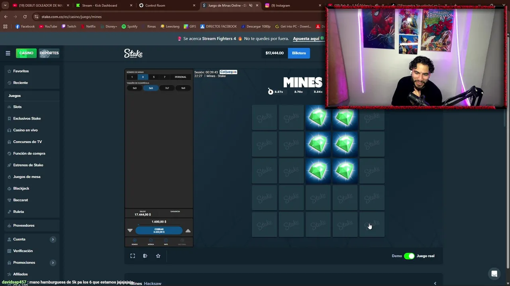Go back in browser
The height and width of the screenshot is (286, 510).
[x=6, y=17]
